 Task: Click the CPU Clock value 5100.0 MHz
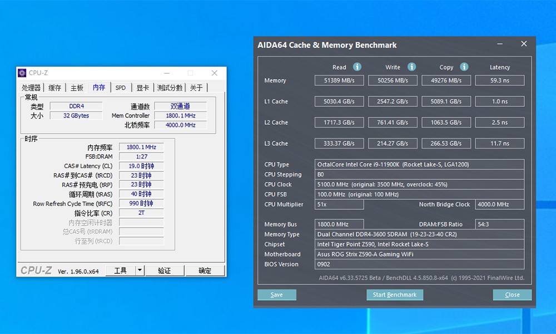[419, 184]
